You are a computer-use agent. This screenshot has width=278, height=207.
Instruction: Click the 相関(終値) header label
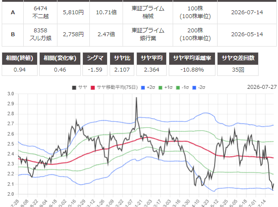(19, 58)
